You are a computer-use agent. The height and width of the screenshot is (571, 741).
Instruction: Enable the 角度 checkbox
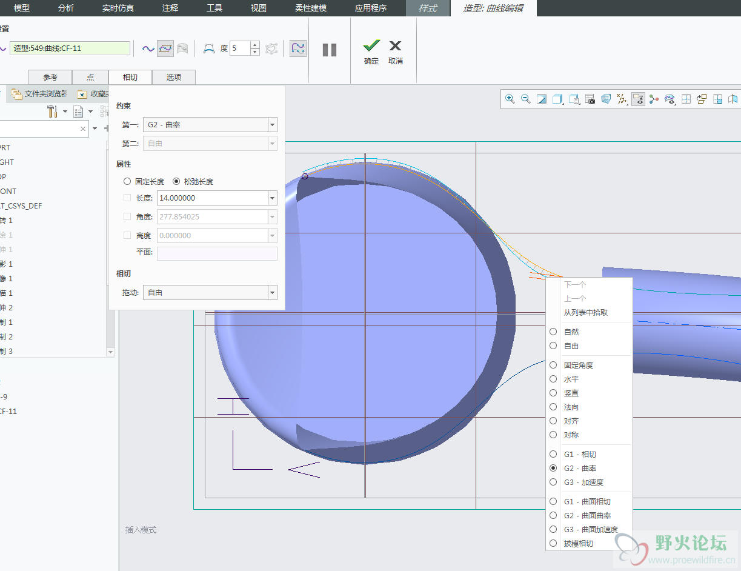coord(127,216)
